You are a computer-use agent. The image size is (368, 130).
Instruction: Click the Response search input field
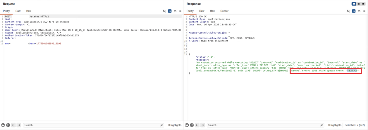tap(266, 125)
